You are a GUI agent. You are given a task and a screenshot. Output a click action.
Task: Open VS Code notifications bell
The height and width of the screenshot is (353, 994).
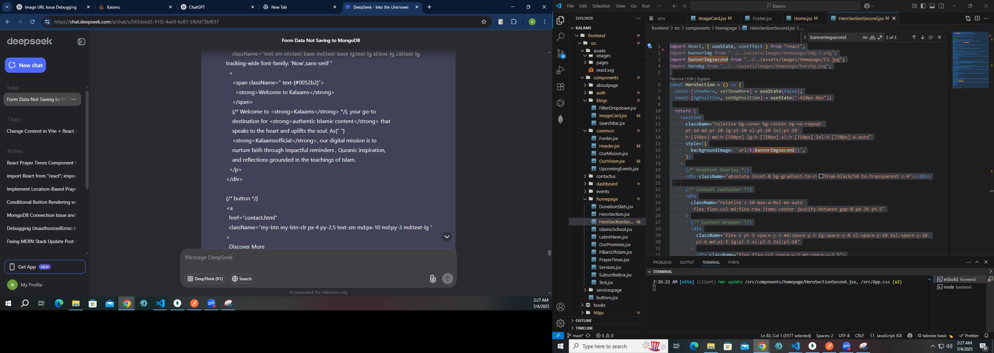pyautogui.click(x=986, y=336)
